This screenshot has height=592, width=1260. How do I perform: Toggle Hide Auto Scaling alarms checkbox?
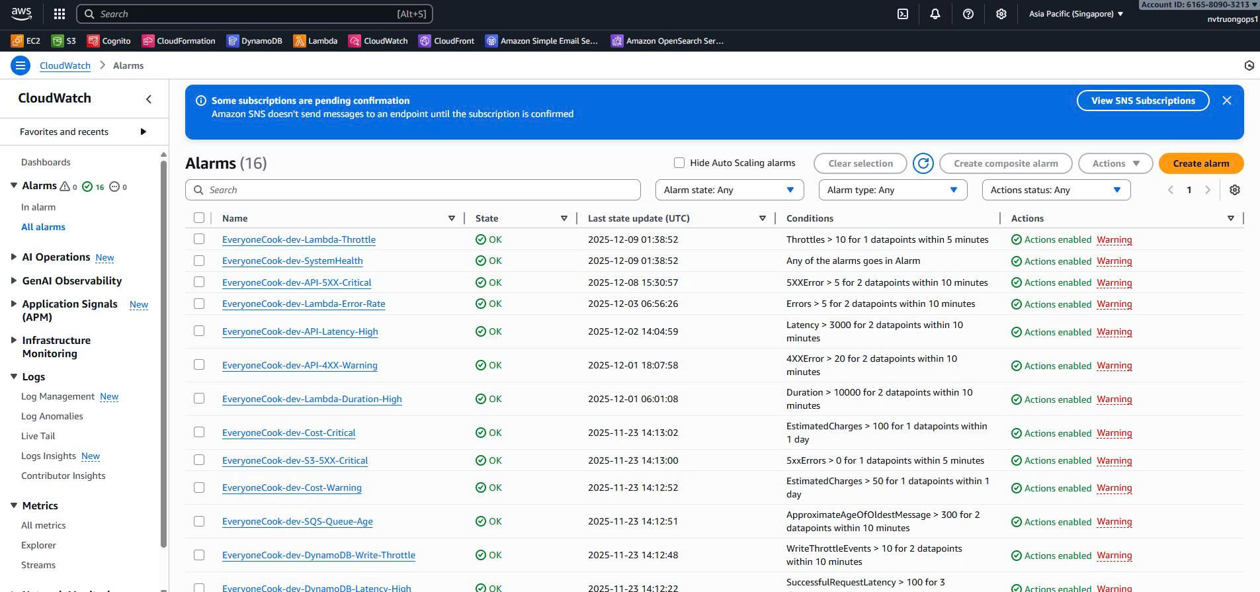tap(679, 163)
